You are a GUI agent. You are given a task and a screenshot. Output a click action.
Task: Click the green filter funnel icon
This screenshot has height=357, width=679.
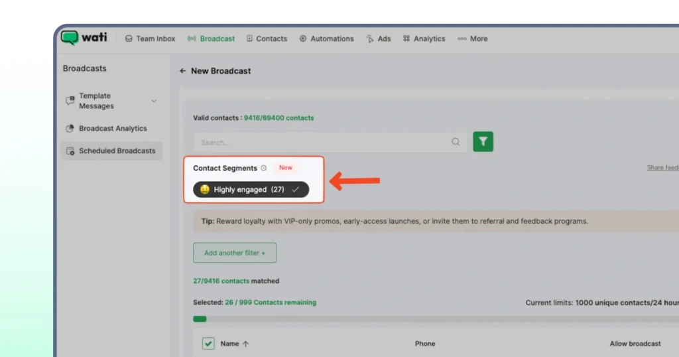483,141
